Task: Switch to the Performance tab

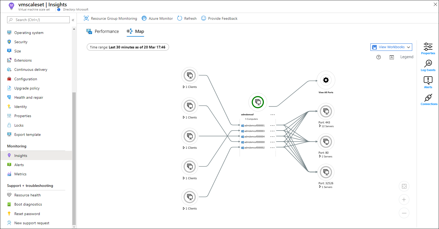Action: (x=103, y=32)
